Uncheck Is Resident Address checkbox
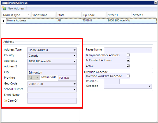This screenshot has width=158, height=123. (128, 60)
